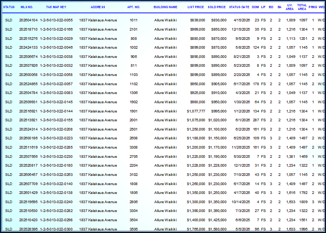This screenshot has height=233, width=326.
Task: Click sold price $830,000
Action: coord(219,20)
